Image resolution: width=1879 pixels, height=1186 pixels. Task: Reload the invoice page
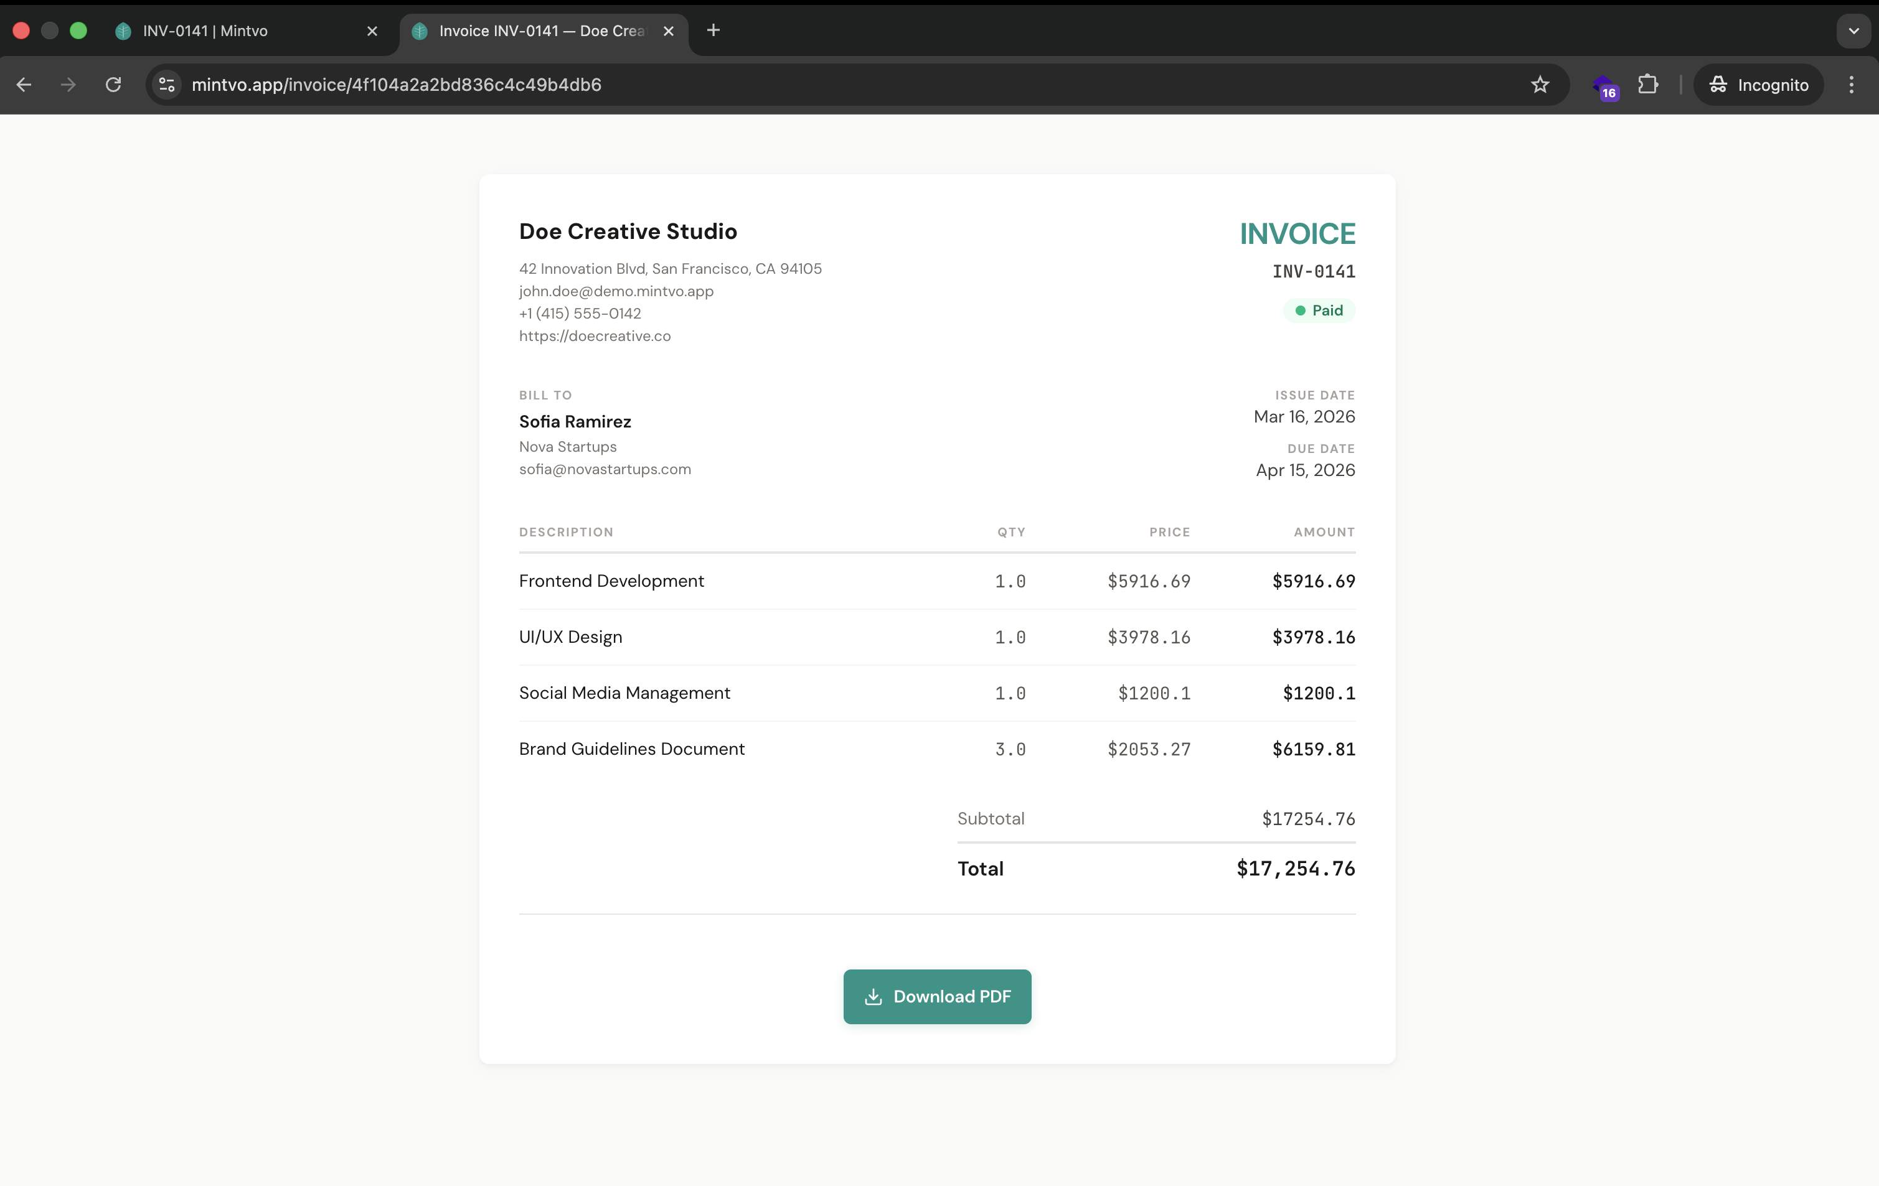[x=114, y=85]
